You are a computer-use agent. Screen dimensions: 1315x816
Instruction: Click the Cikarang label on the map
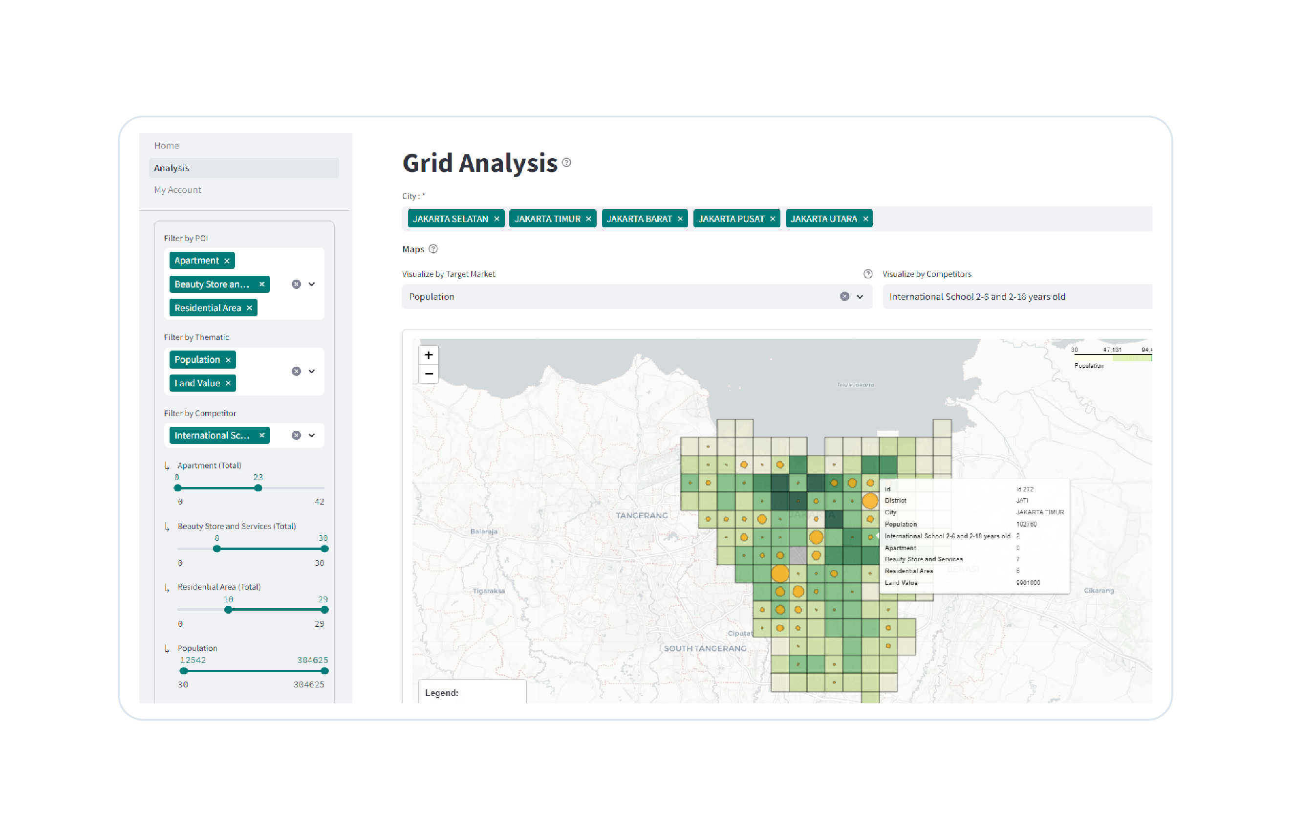click(1098, 591)
